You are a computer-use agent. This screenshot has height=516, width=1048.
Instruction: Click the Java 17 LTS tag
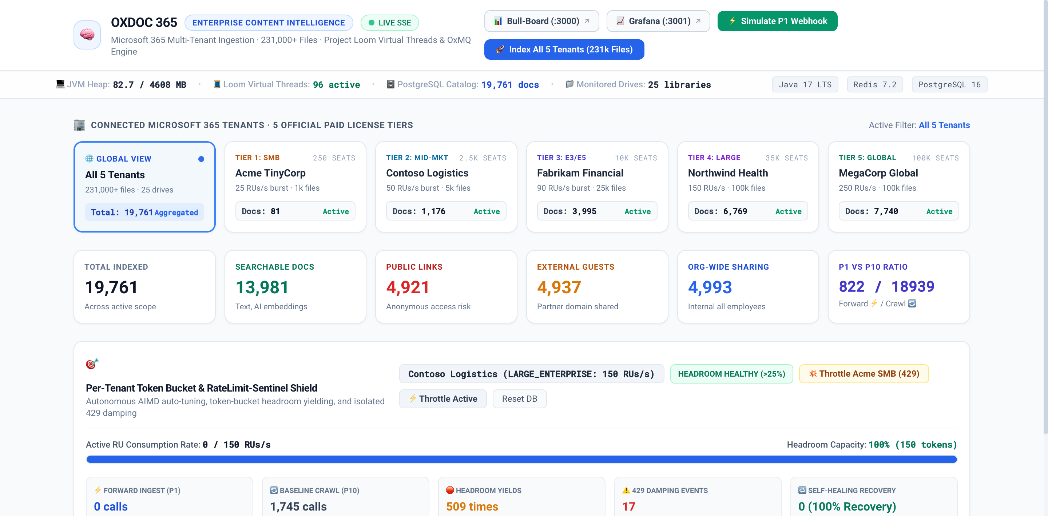click(x=805, y=84)
